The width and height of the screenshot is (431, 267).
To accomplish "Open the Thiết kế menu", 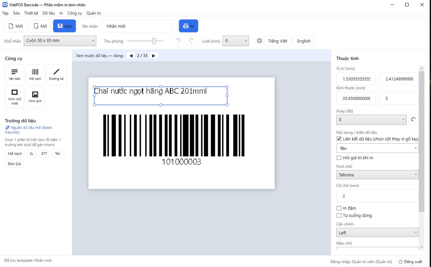I will [x=31, y=13].
